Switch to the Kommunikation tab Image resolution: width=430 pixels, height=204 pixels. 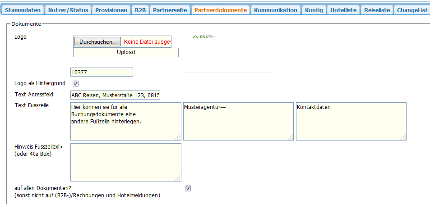pyautogui.click(x=276, y=10)
